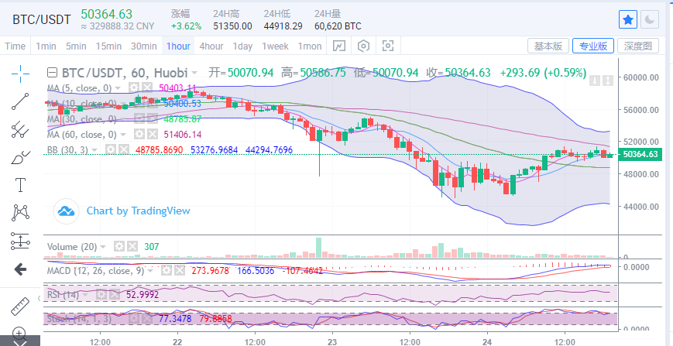Expand dropdown next to Huobi title
This screenshot has width=673, height=346.
pyautogui.click(x=195, y=73)
